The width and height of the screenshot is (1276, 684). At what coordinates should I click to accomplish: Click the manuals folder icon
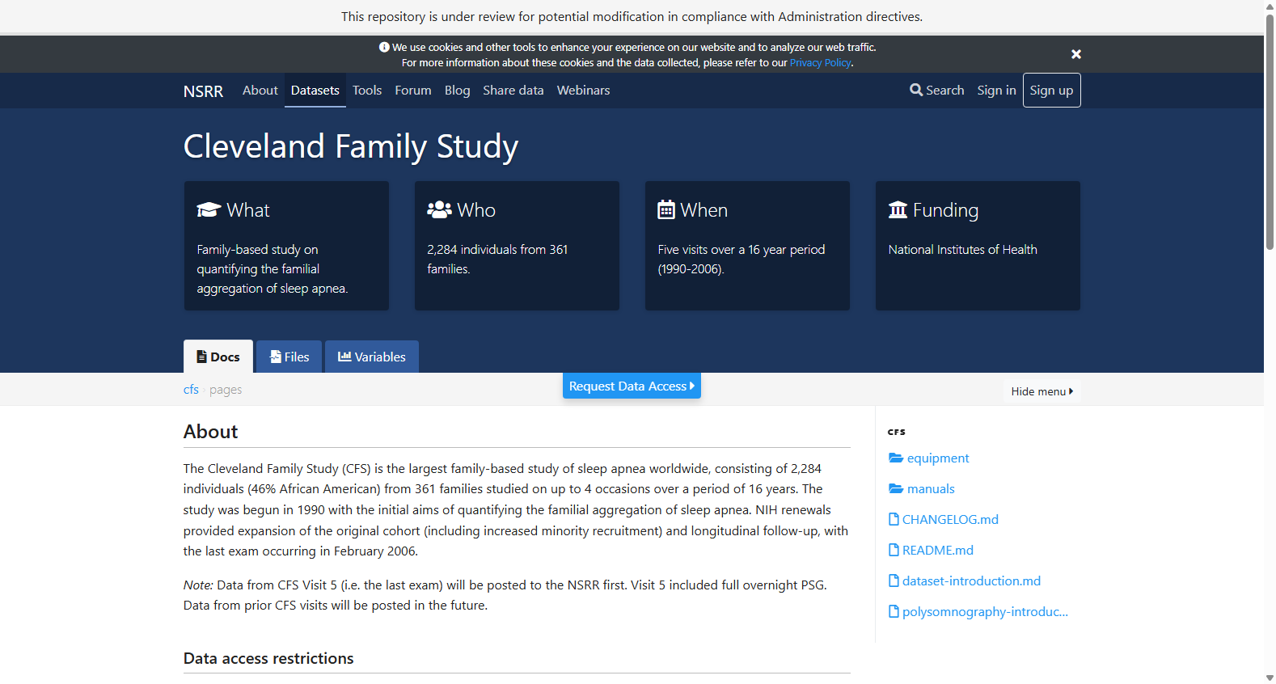point(896,488)
